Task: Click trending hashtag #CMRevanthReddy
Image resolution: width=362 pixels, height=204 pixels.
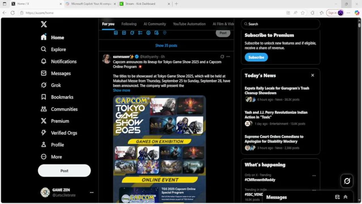Action: [260, 180]
